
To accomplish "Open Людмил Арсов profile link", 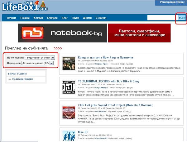I will coord(102,64).
